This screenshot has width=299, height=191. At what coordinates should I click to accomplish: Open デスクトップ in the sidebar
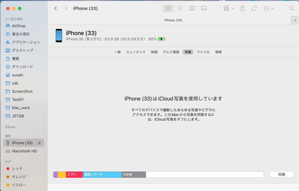24,50
